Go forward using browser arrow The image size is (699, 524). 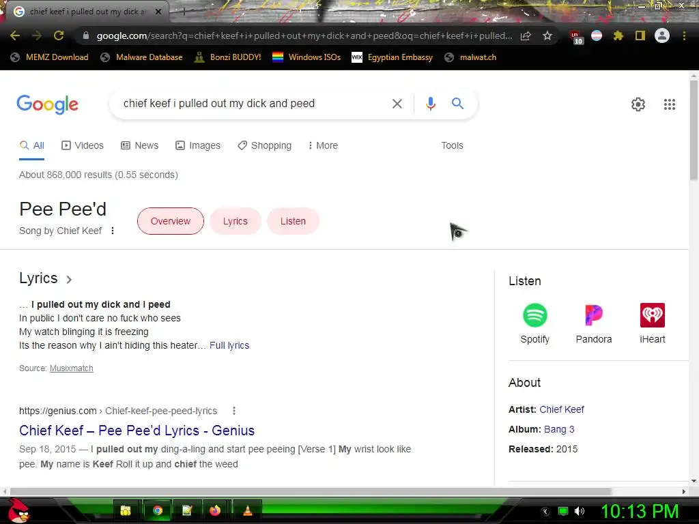point(37,35)
